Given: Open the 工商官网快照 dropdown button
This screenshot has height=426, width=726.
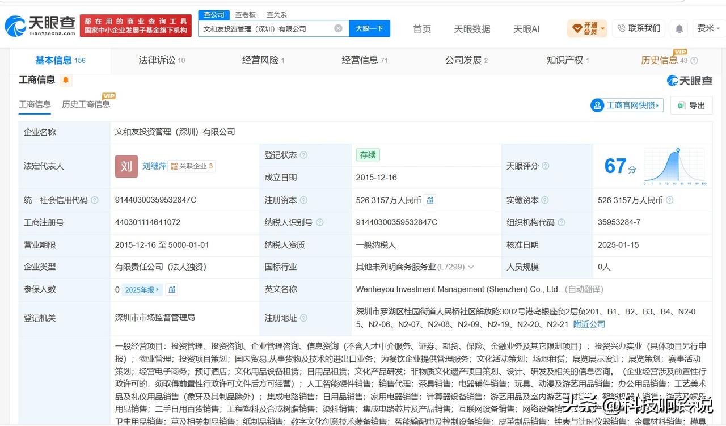Looking at the screenshot, I should (x=627, y=106).
